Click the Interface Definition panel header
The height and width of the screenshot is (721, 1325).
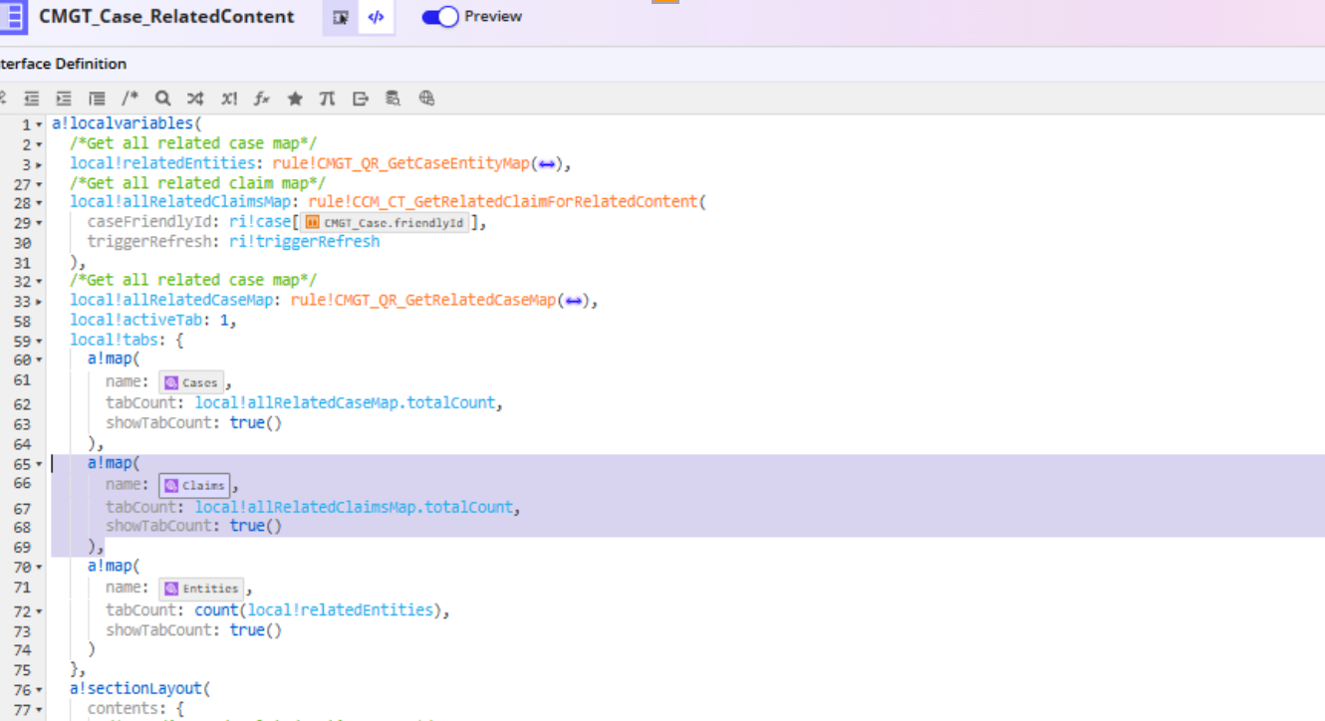(63, 64)
